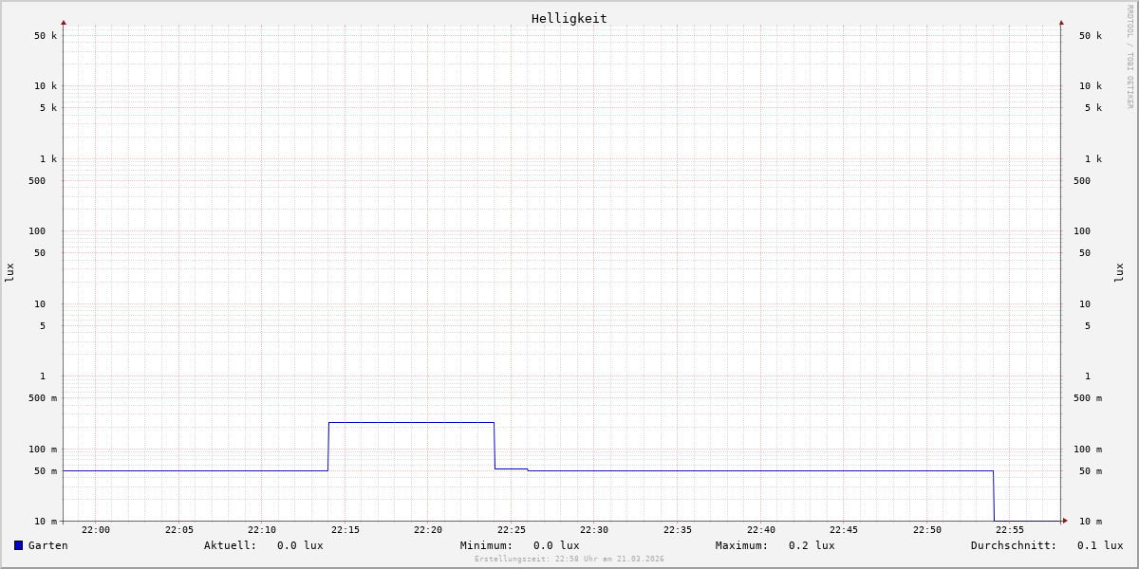
Task: Click the 22:45 time axis label
Action: (x=844, y=530)
